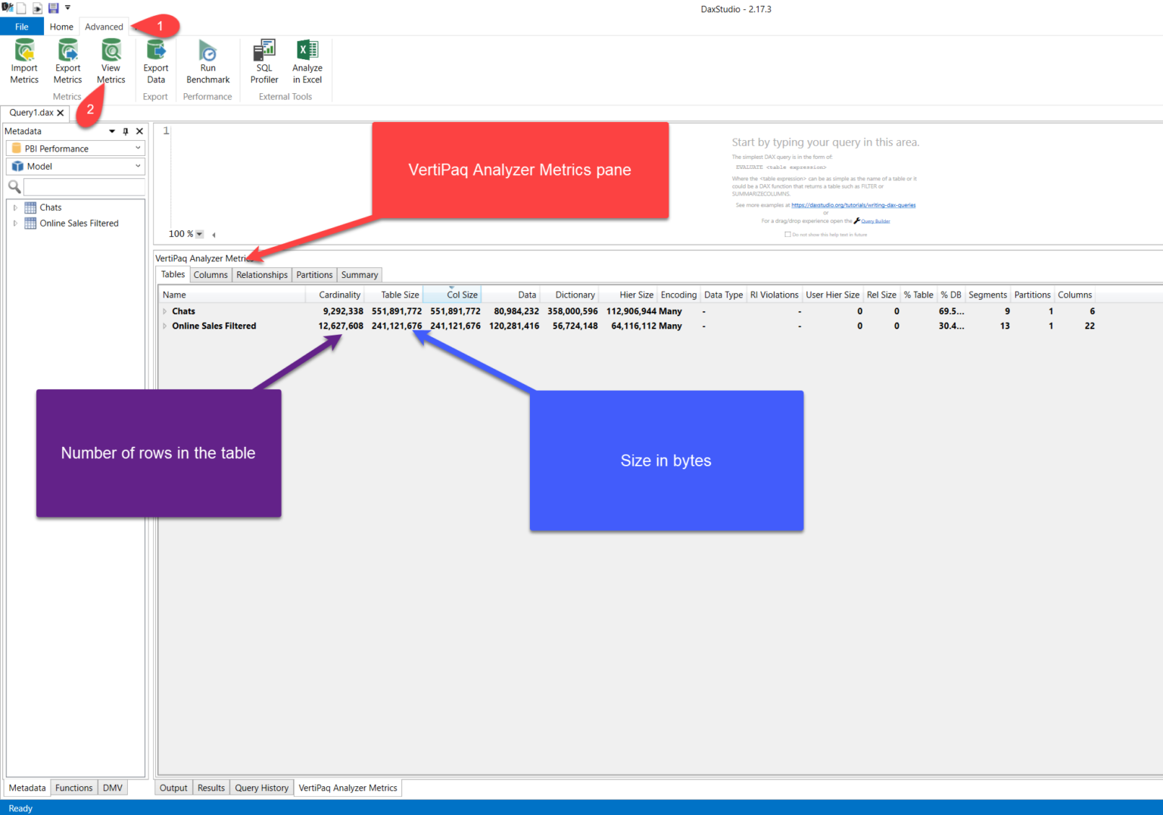The height and width of the screenshot is (815, 1163).
Task: Open the Query Builder link
Action: (x=876, y=221)
